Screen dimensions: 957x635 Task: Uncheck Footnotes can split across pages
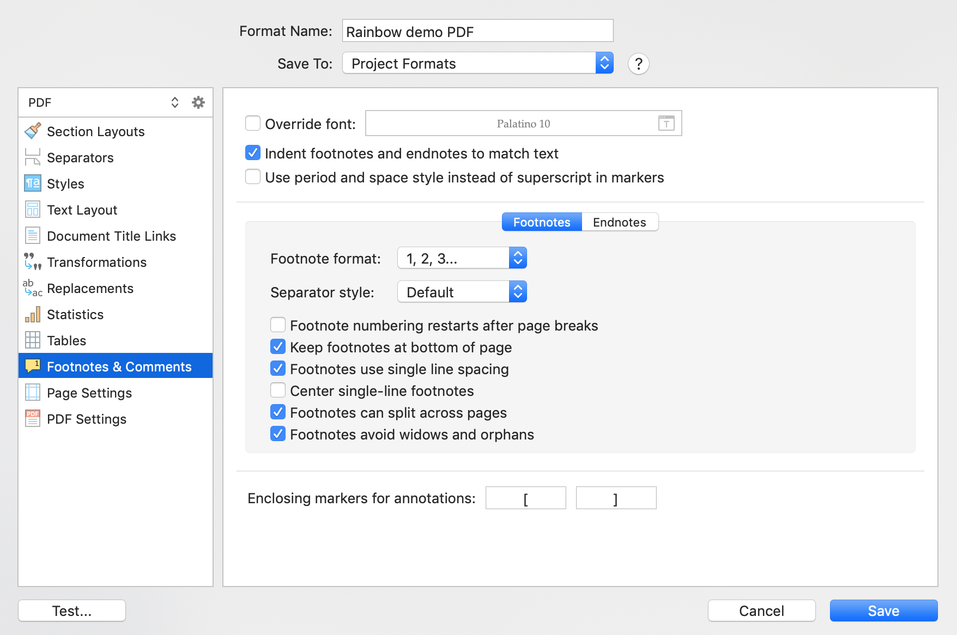pos(278,412)
